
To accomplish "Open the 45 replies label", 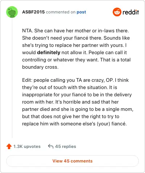I will tap(66, 146).
